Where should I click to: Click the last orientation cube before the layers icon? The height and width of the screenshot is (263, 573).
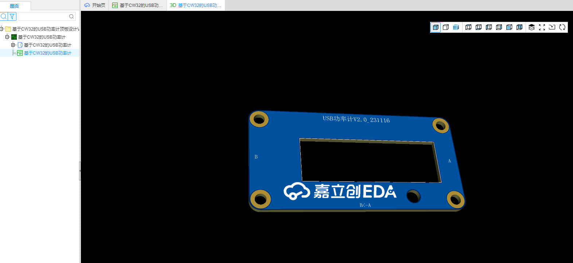(x=519, y=27)
